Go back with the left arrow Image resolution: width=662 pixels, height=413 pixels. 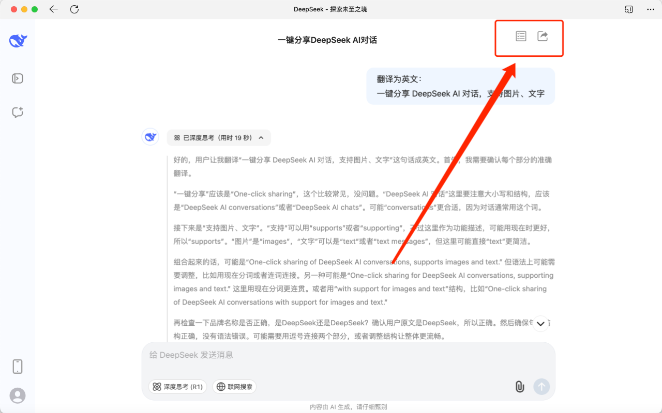(54, 9)
